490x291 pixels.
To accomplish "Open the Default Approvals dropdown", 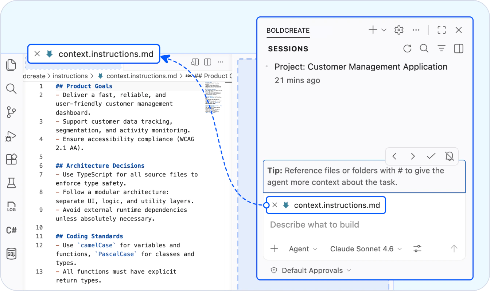I will [311, 270].
